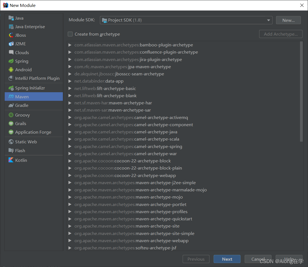Select cocoon-22-archetype-webapp row
Image resolution: width=308 pixels, height=267 pixels.
183,175
